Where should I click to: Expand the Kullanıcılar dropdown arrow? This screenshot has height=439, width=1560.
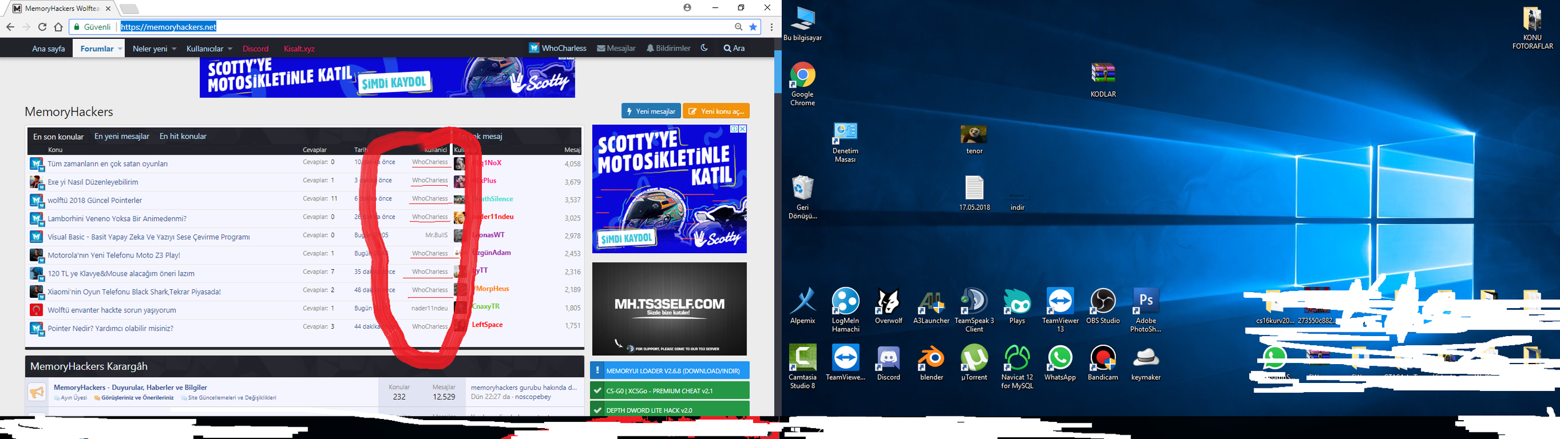point(230,49)
